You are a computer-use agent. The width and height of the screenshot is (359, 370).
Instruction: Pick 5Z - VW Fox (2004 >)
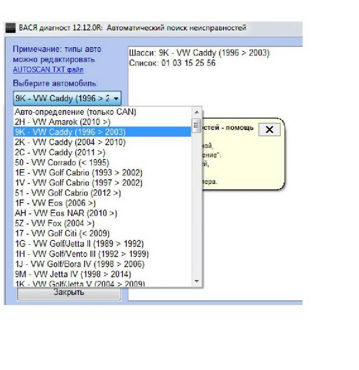[102, 224]
